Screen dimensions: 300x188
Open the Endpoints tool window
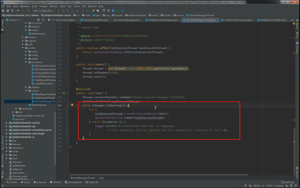[92, 182]
